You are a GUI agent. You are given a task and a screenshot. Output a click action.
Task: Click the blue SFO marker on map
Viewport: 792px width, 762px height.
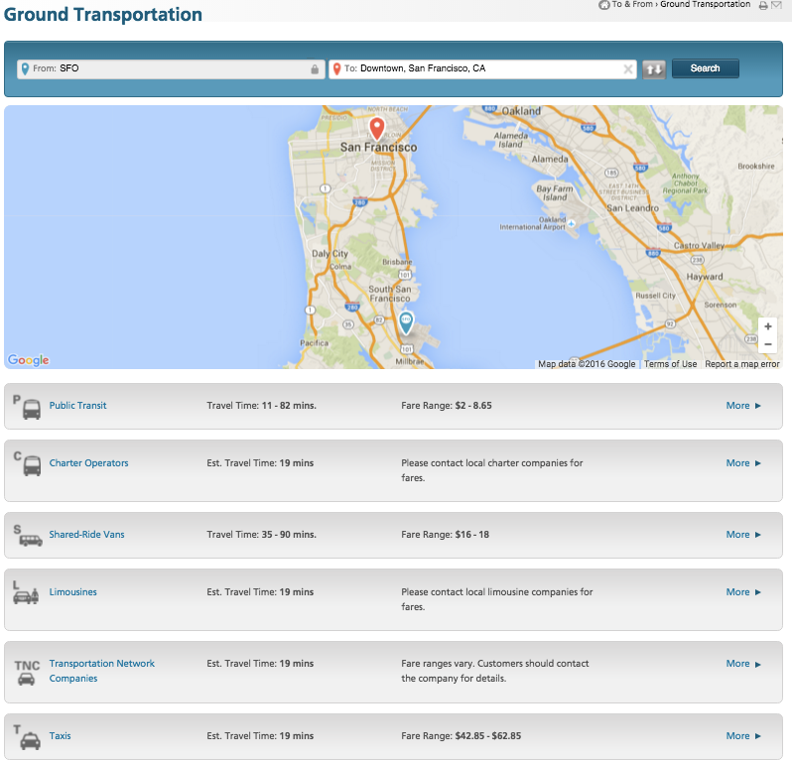click(x=406, y=322)
